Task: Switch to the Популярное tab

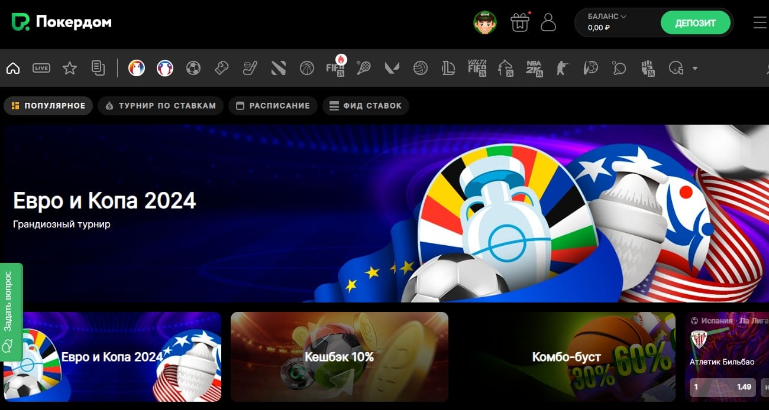Action: coord(49,106)
